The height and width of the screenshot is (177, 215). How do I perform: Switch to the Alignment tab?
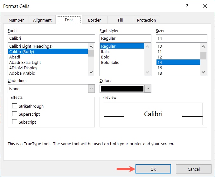(42, 20)
